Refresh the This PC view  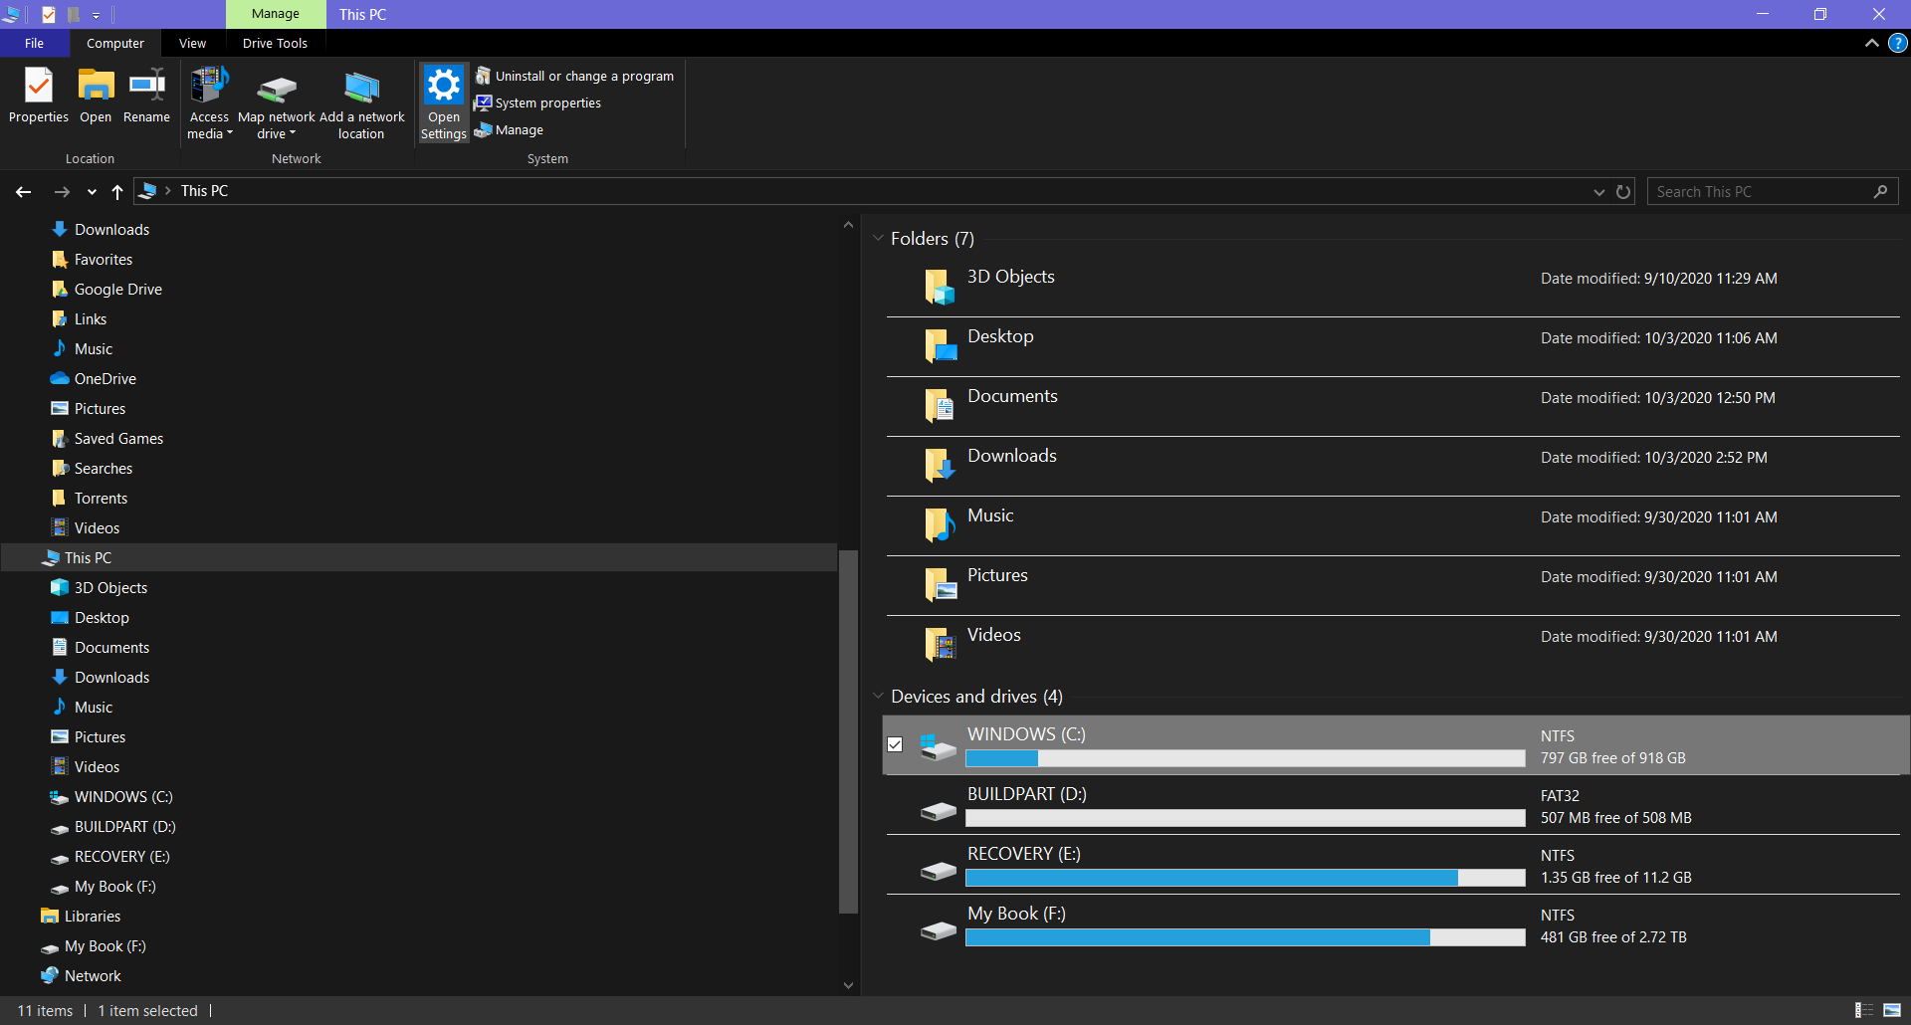pyautogui.click(x=1623, y=191)
